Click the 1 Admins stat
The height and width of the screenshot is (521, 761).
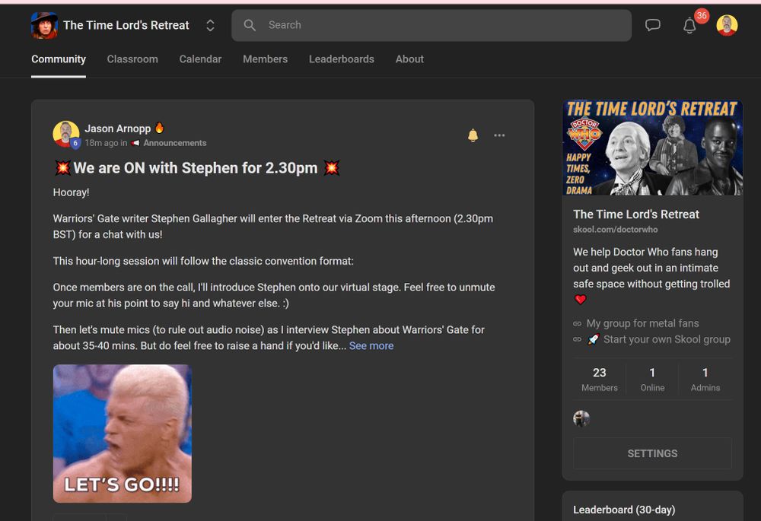pyautogui.click(x=705, y=380)
